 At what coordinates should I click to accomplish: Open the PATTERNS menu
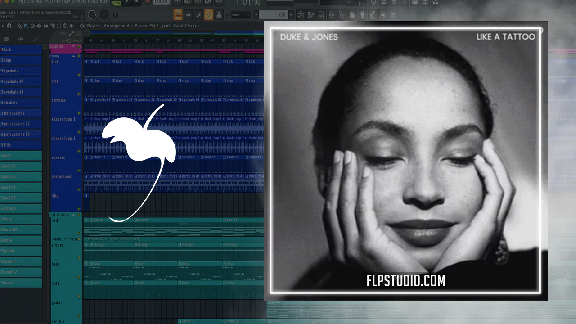pos(52,2)
